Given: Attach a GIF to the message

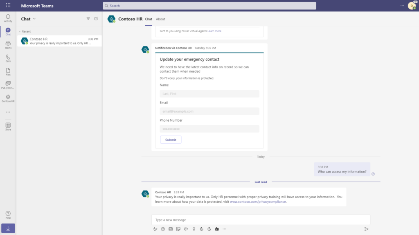Looking at the screenshot, I should (x=170, y=229).
